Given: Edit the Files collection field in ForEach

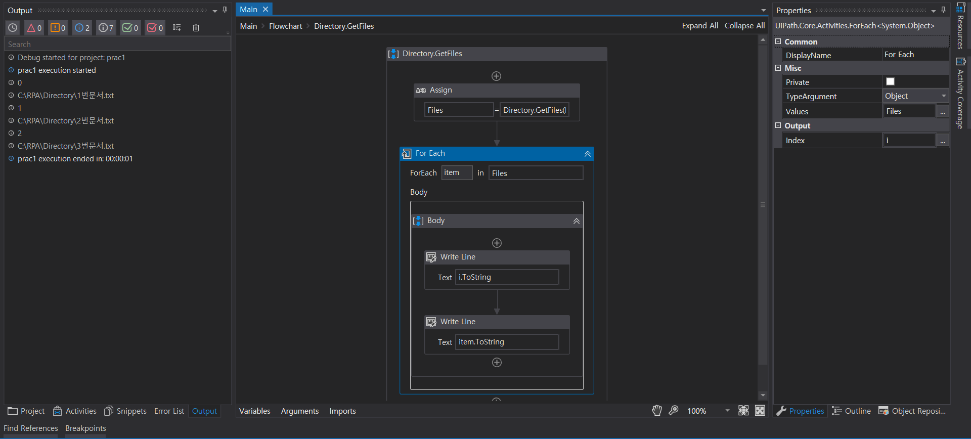Looking at the screenshot, I should [536, 173].
